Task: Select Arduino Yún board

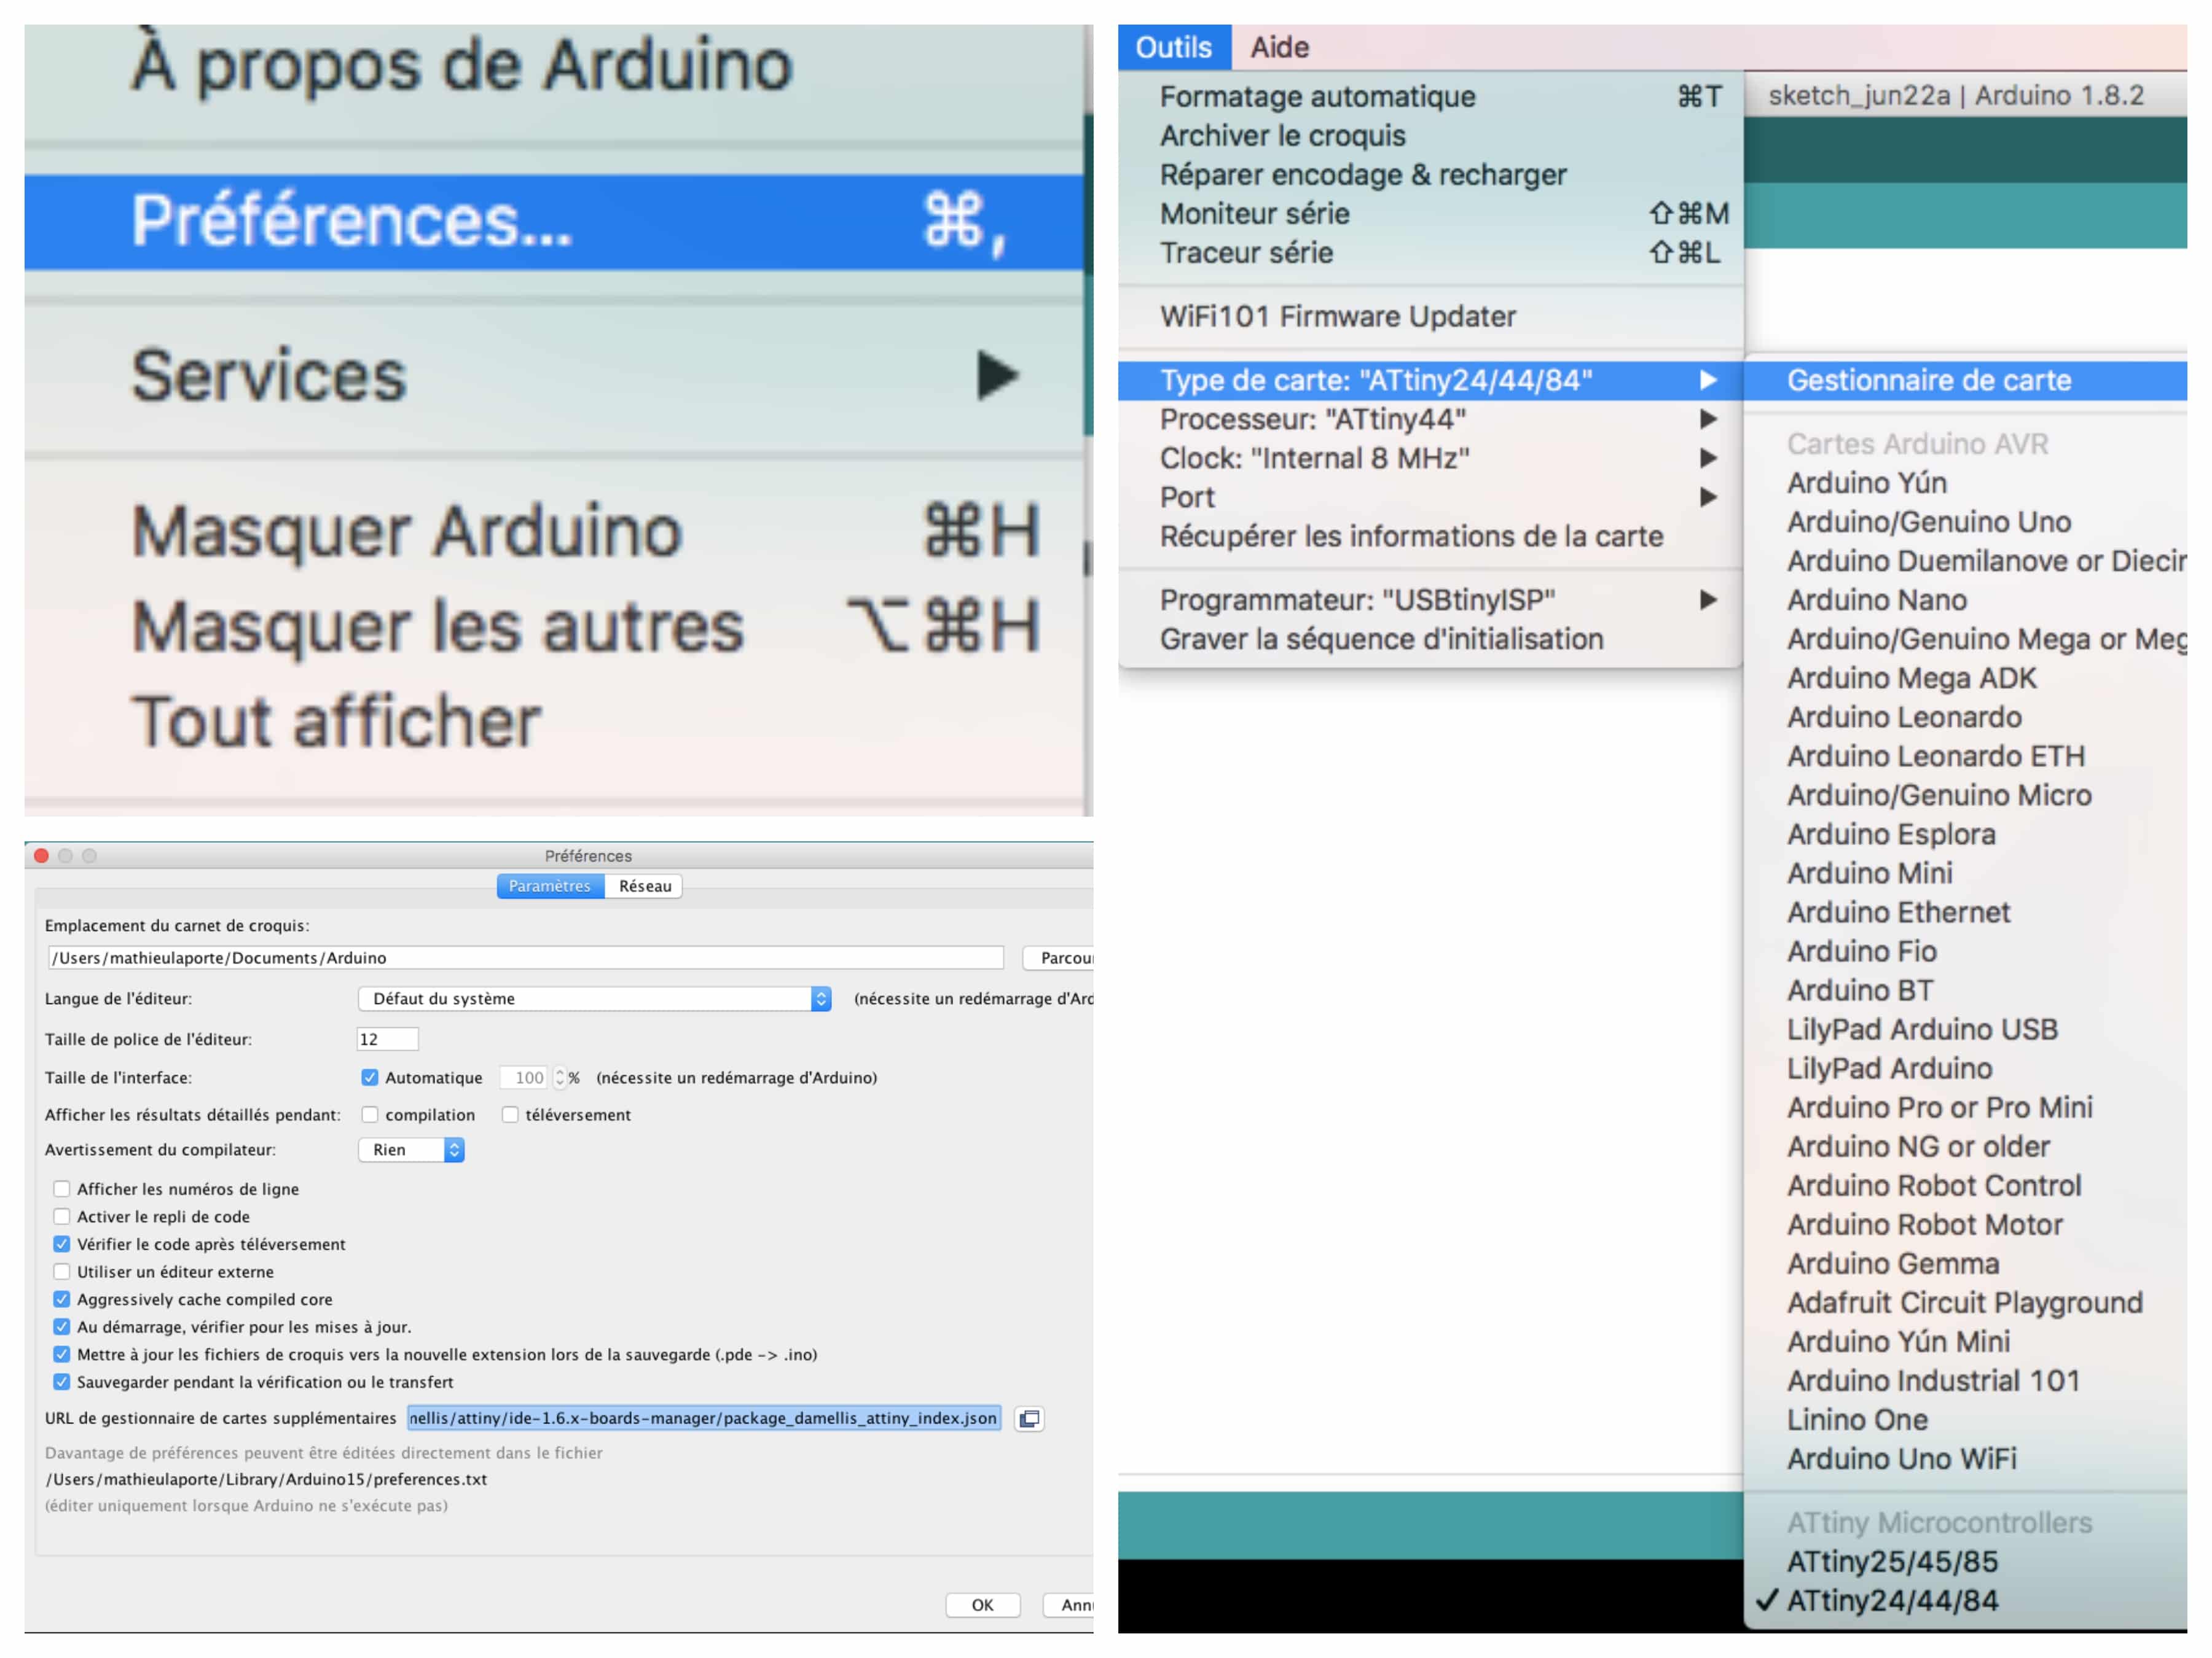Action: point(1966,483)
